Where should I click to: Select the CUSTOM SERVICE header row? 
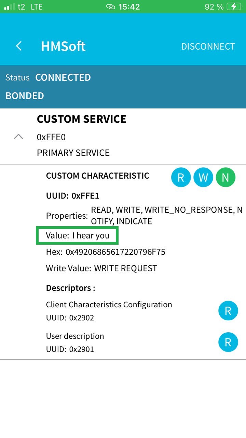click(x=123, y=137)
